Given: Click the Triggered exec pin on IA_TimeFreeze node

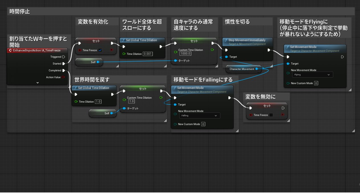Looking at the screenshot, I should coord(64,57).
